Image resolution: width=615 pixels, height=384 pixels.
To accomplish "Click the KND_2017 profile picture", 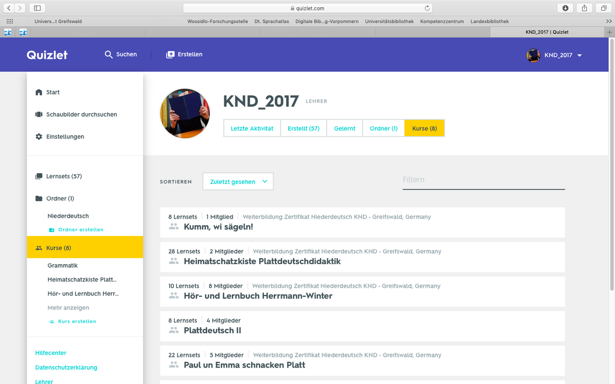I will point(185,113).
